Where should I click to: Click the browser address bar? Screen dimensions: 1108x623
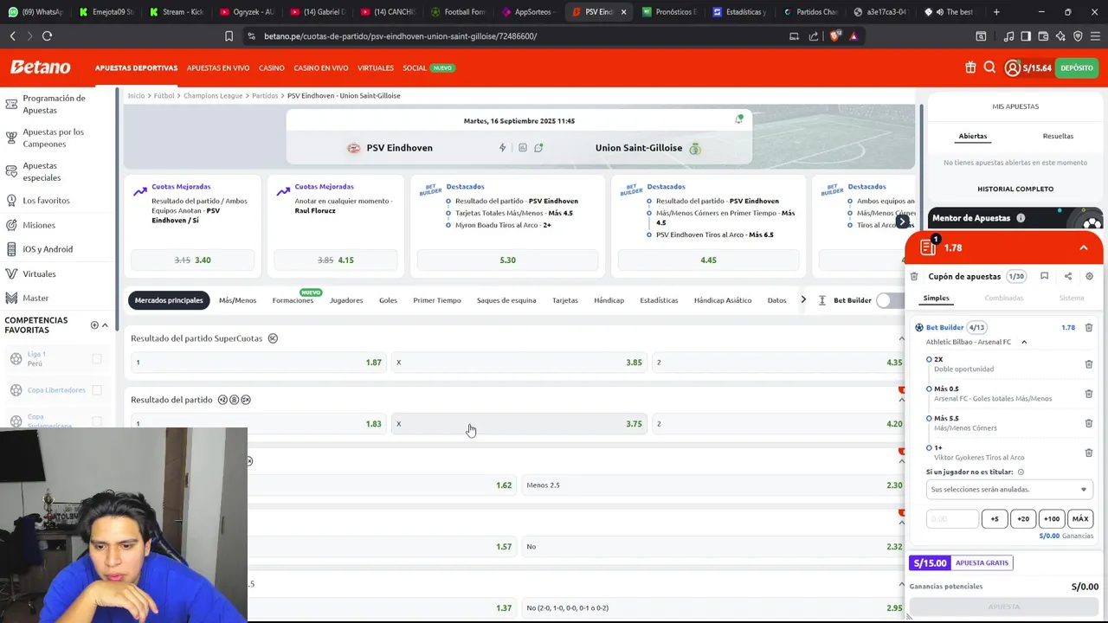(511, 36)
